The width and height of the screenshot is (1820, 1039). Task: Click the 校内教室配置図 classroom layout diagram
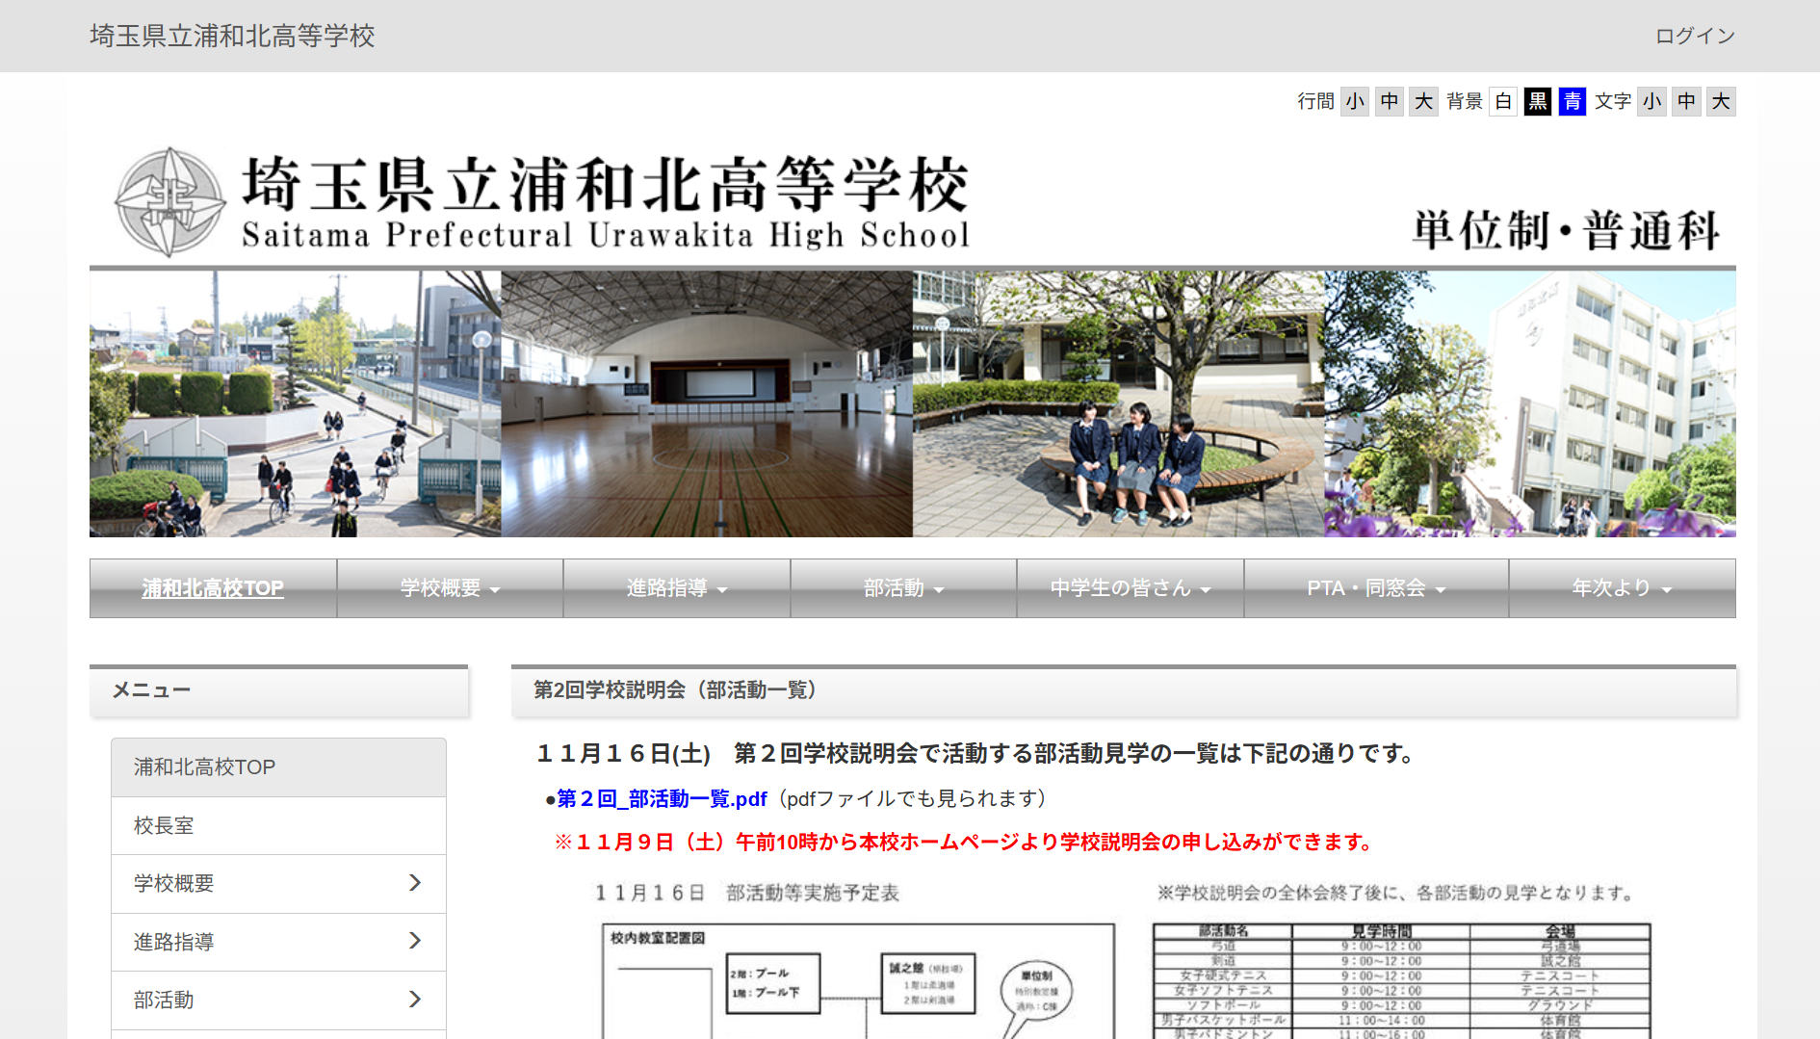858,981
